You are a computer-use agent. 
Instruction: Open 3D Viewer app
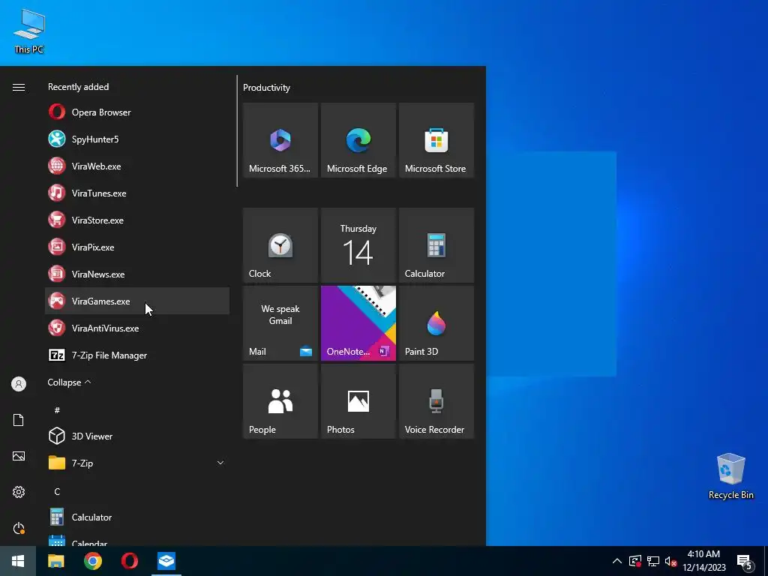pyautogui.click(x=137, y=436)
